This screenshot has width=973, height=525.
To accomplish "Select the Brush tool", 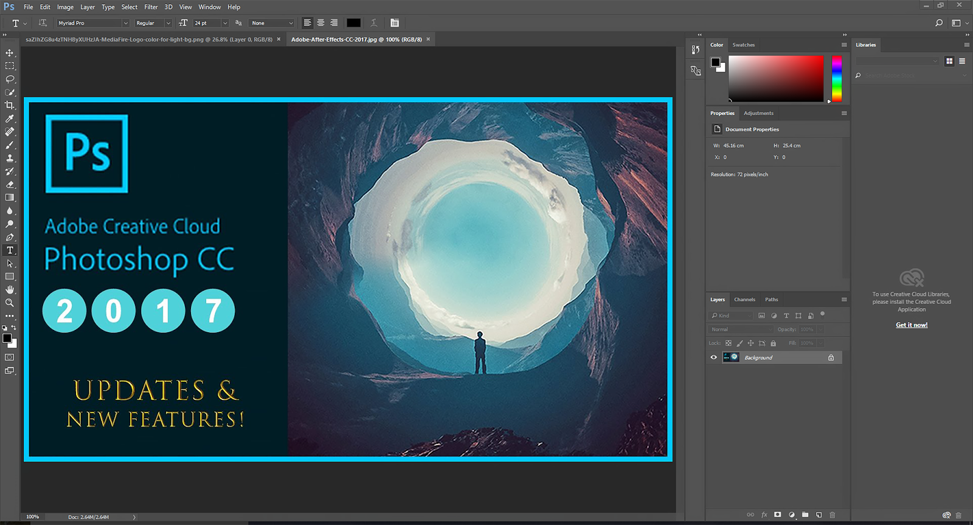I will 10,145.
